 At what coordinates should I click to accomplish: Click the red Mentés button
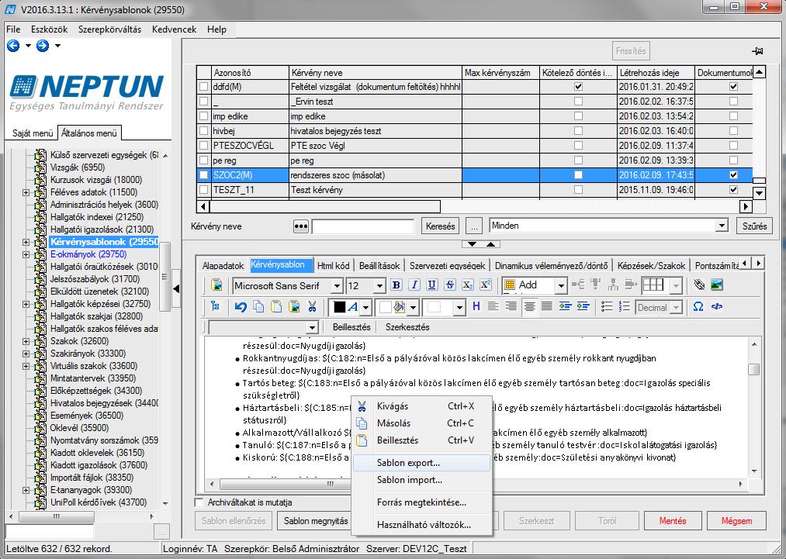click(672, 521)
